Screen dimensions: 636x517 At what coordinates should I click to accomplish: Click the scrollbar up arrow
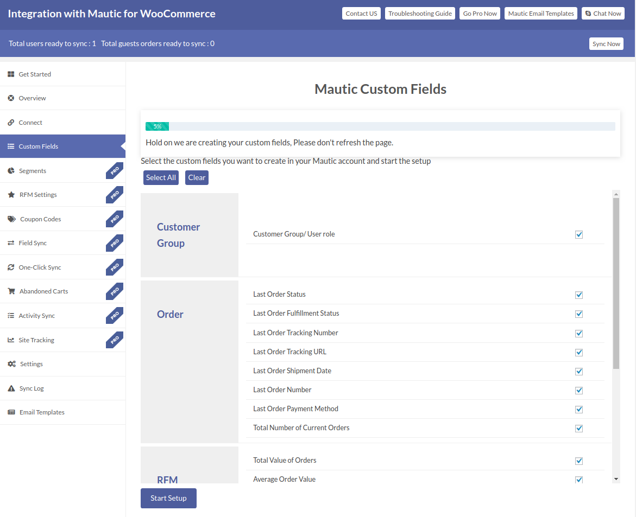click(616, 194)
